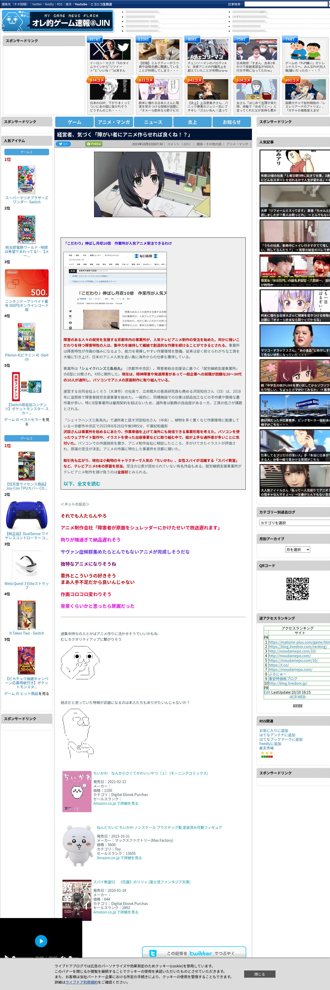The height and width of the screenshot is (990, 330).
Task: Open the 542コメ 上沼恵美子 article thumbnail
Action: (x=208, y=90)
